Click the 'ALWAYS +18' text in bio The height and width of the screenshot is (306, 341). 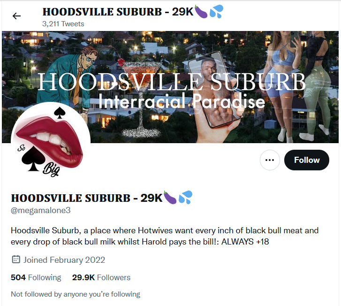tap(245, 242)
